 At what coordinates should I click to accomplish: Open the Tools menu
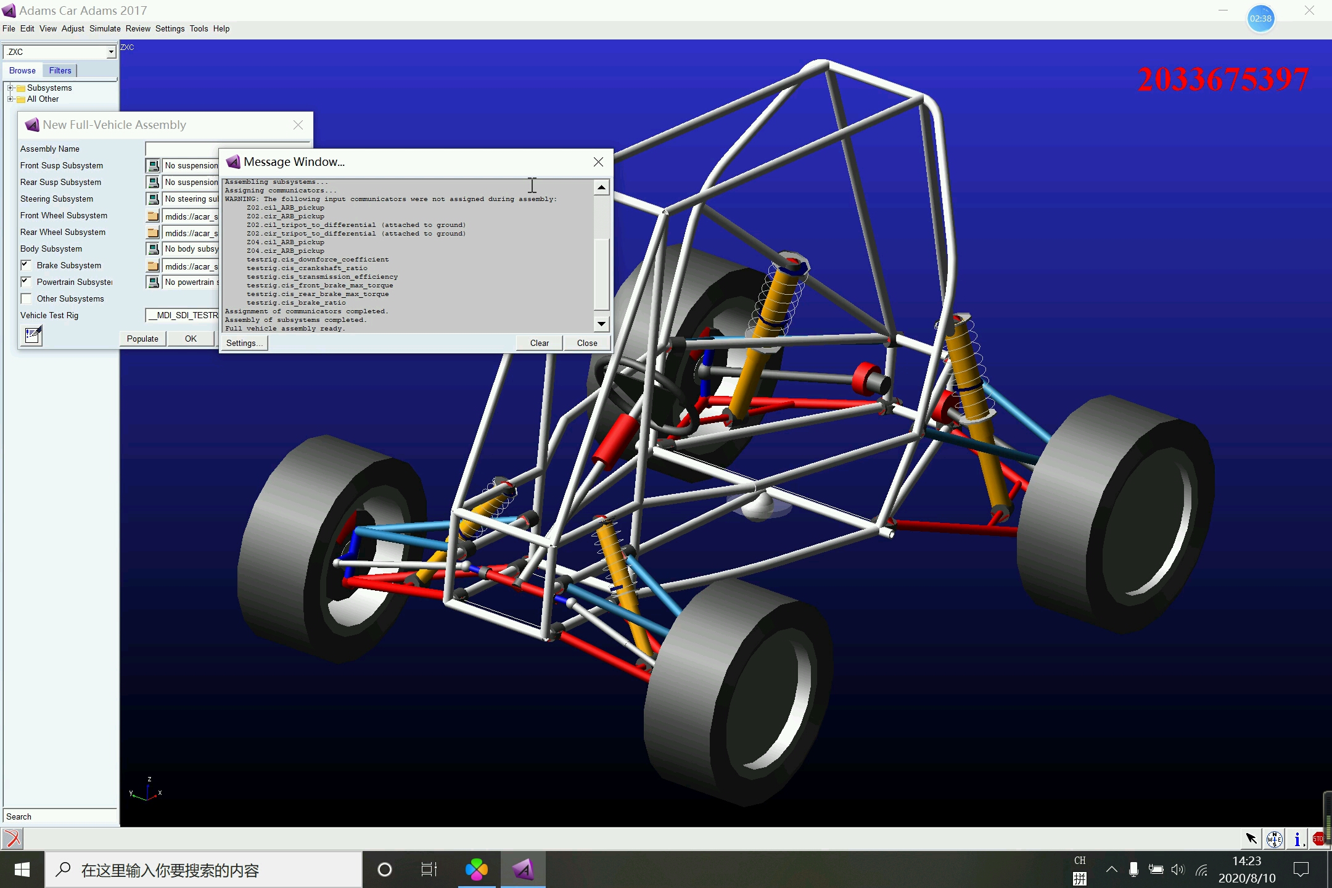[199, 28]
